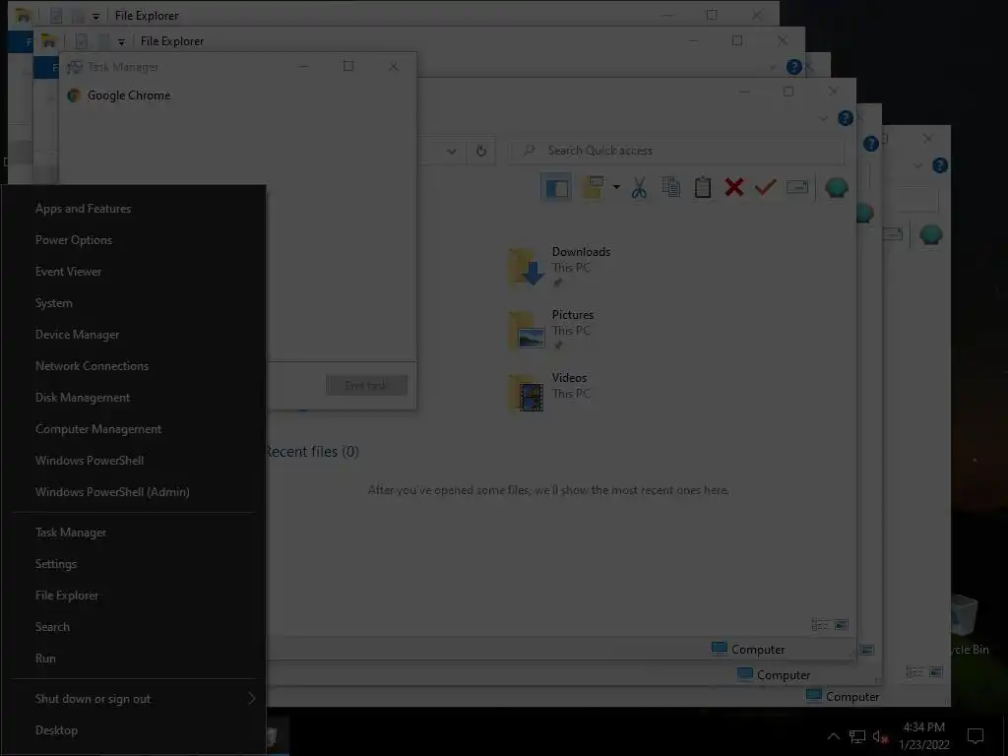1008x756 pixels.
Task: Open the Videos folder
Action: click(549, 392)
